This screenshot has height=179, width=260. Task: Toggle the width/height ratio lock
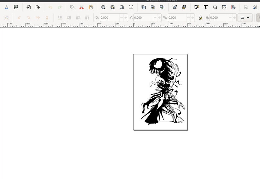click(x=200, y=18)
